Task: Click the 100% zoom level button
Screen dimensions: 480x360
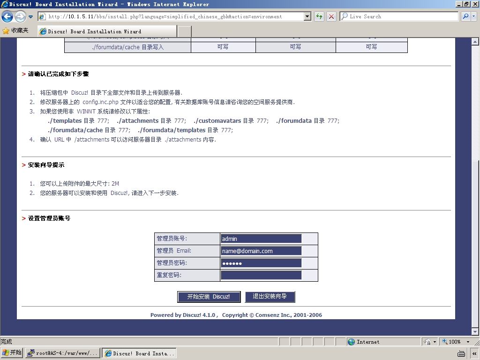Action: [x=451, y=342]
